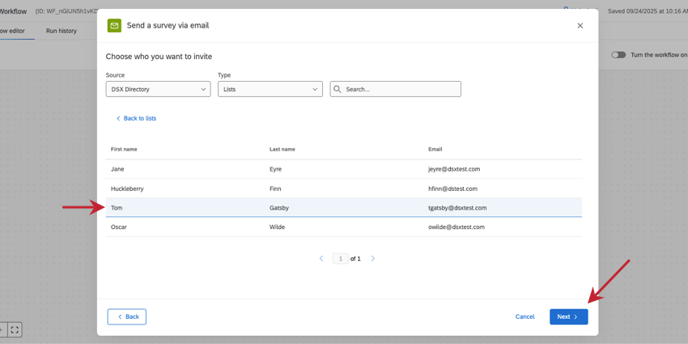Click the fit-to-screen icon on canvas
This screenshot has width=688, height=344.
[x=15, y=329]
